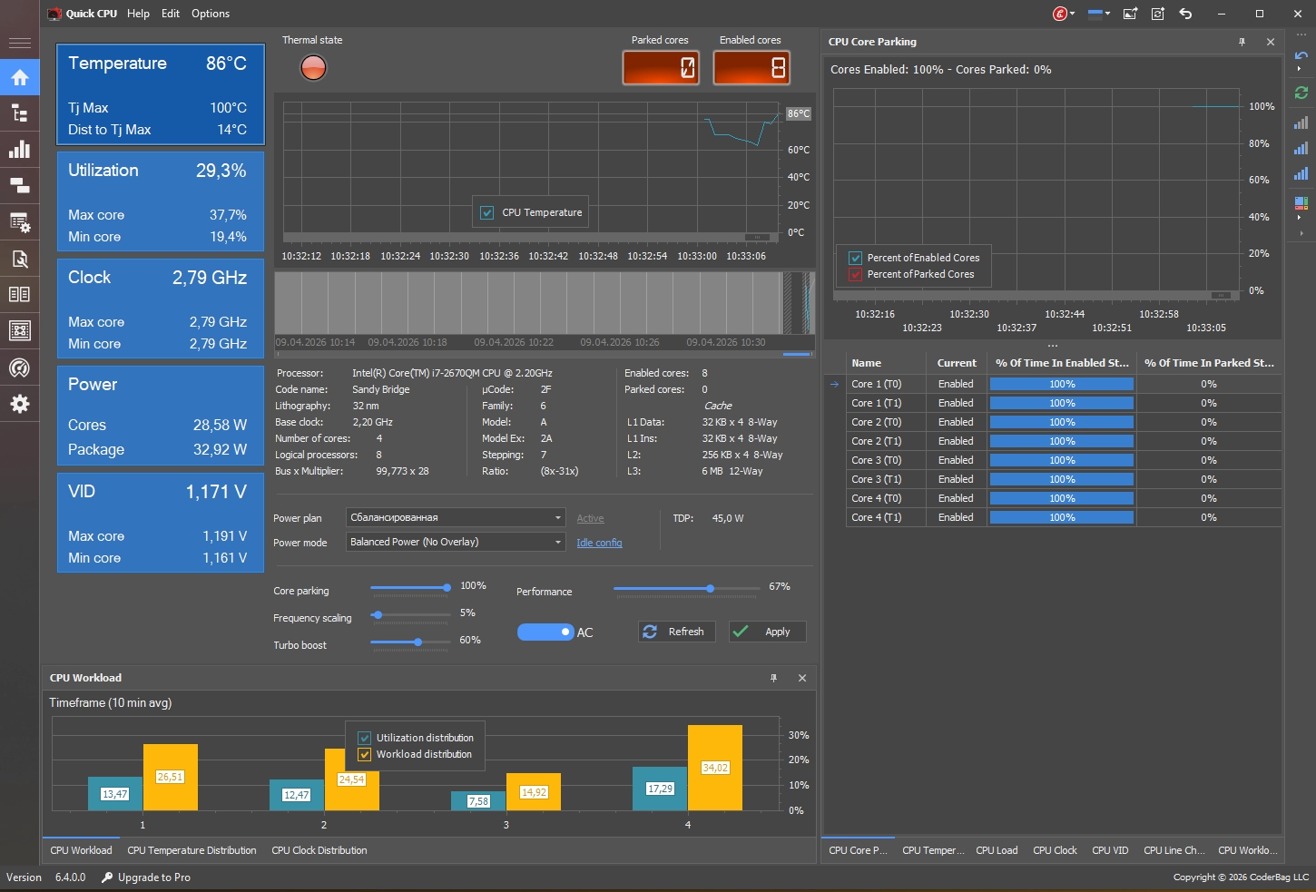Toggle the Percent of Parked Cores checkbox
The image size is (1316, 892).
pyautogui.click(x=855, y=274)
